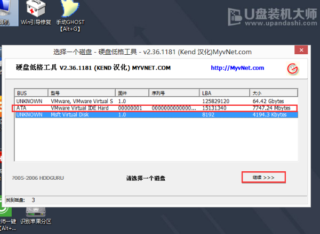Open 识别苹果分区 desktop icon
This screenshot has height=234, width=320.
[x=36, y=216]
